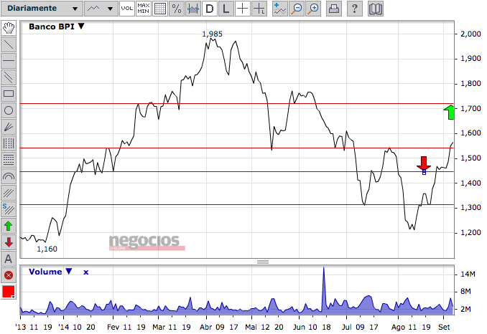487x334 pixels.
Task: Click the 14M volume axis label
Action: tap(468, 274)
